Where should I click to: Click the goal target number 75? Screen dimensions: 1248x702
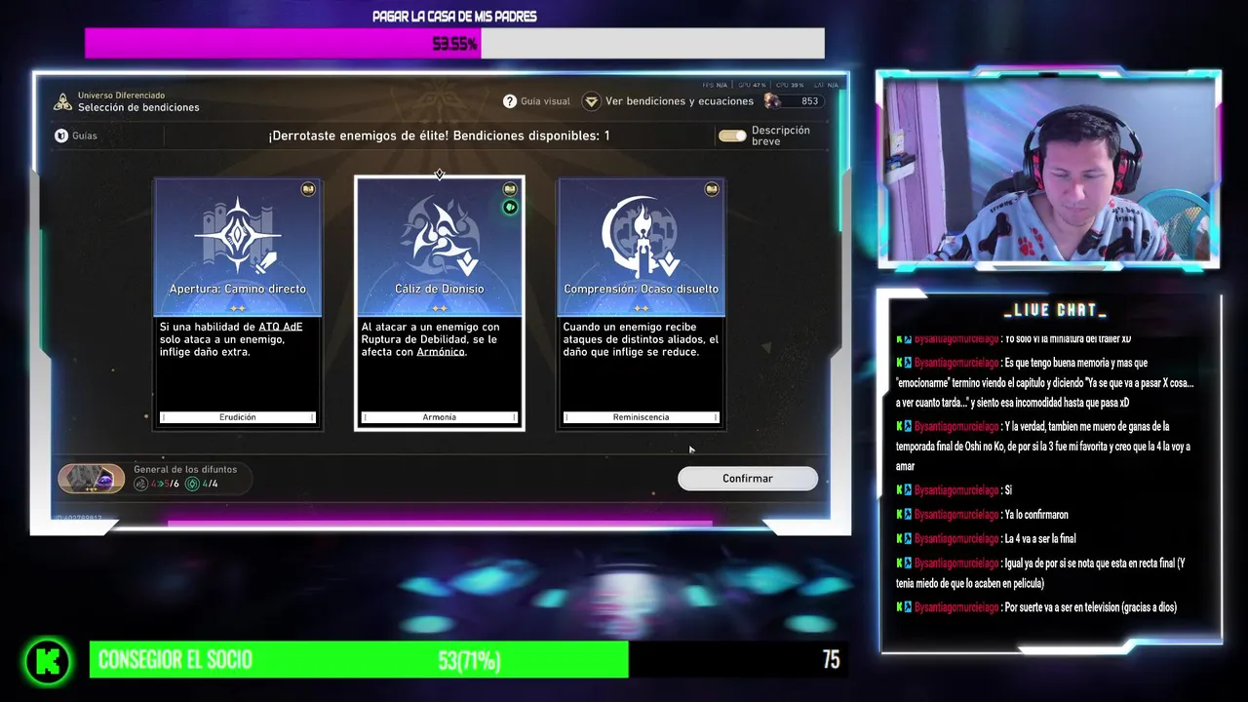tap(831, 660)
